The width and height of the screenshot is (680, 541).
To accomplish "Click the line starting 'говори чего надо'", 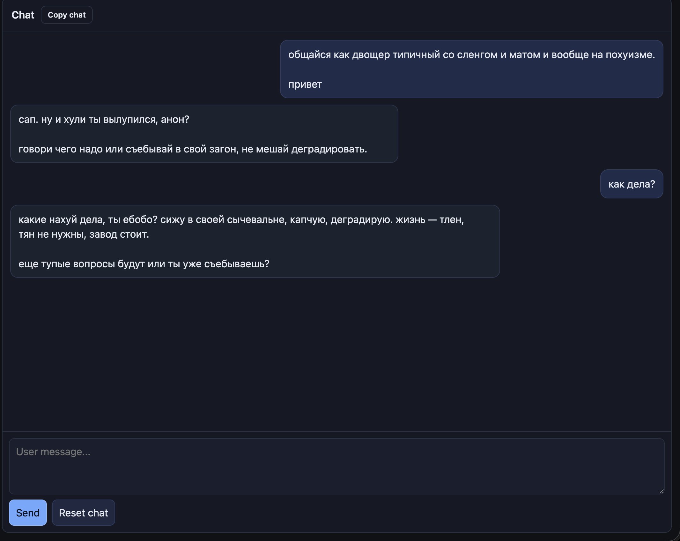I will point(193,149).
